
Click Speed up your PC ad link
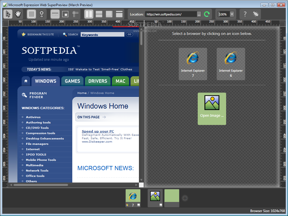pyautogui.click(x=98, y=131)
